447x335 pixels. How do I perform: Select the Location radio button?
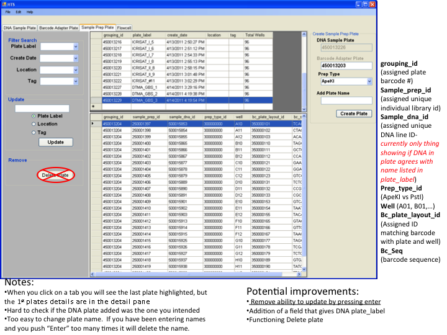(x=34, y=124)
